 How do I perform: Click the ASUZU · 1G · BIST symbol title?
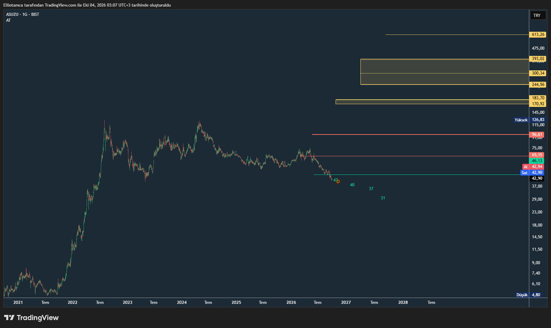(x=22, y=15)
